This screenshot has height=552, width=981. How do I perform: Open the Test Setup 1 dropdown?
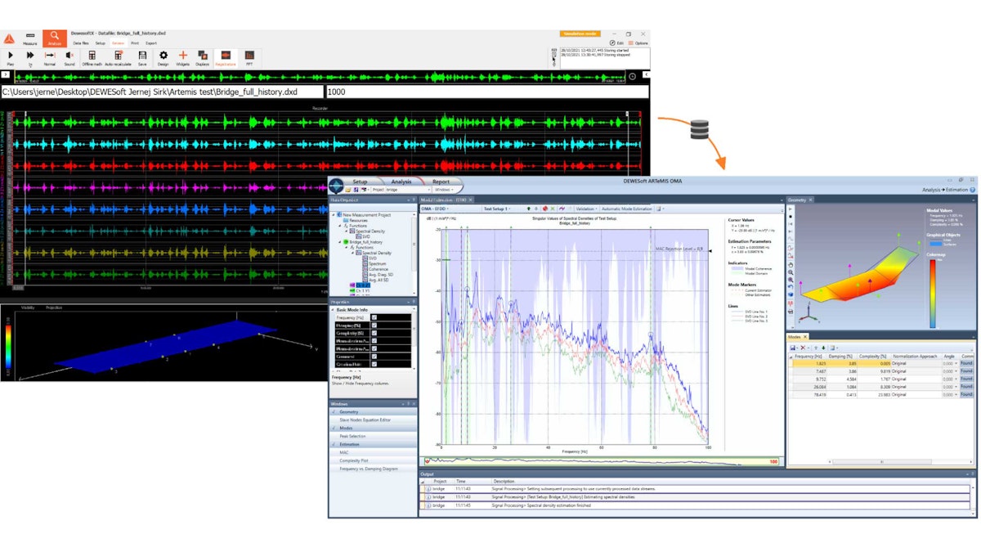tap(498, 209)
